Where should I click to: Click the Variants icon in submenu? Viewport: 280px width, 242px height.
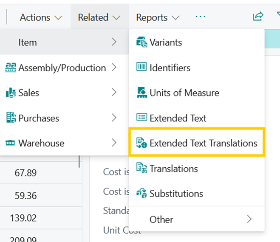[141, 42]
